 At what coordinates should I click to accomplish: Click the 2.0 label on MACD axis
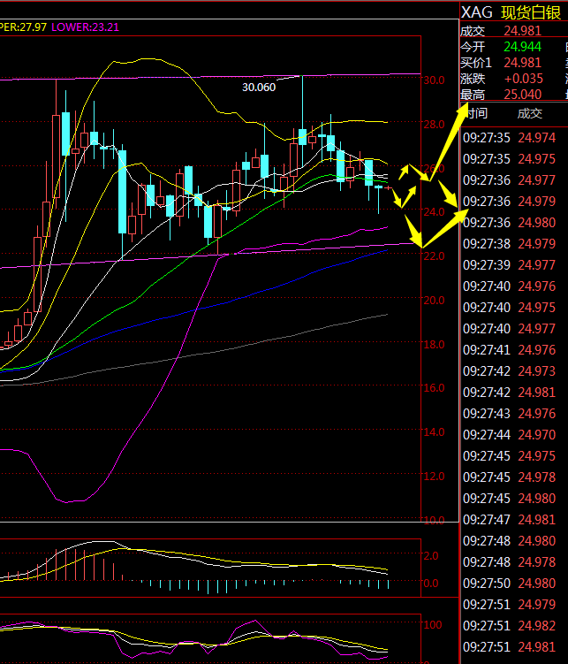[431, 555]
